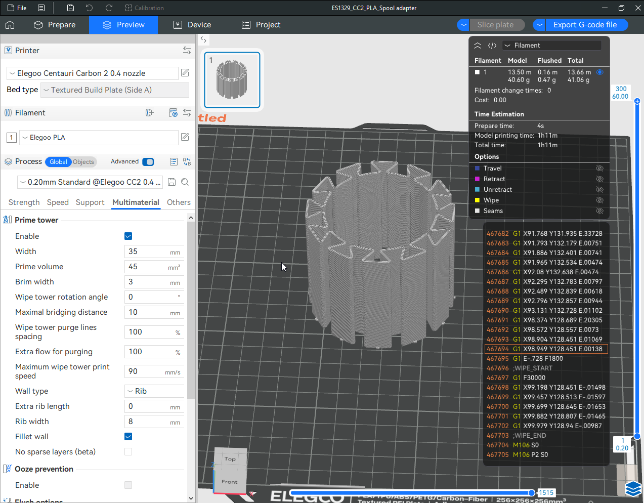Open the Strength settings tab

click(24, 202)
